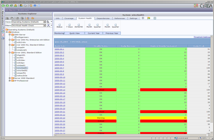Open the arrow menu next to tree layout icon

[51, 22]
